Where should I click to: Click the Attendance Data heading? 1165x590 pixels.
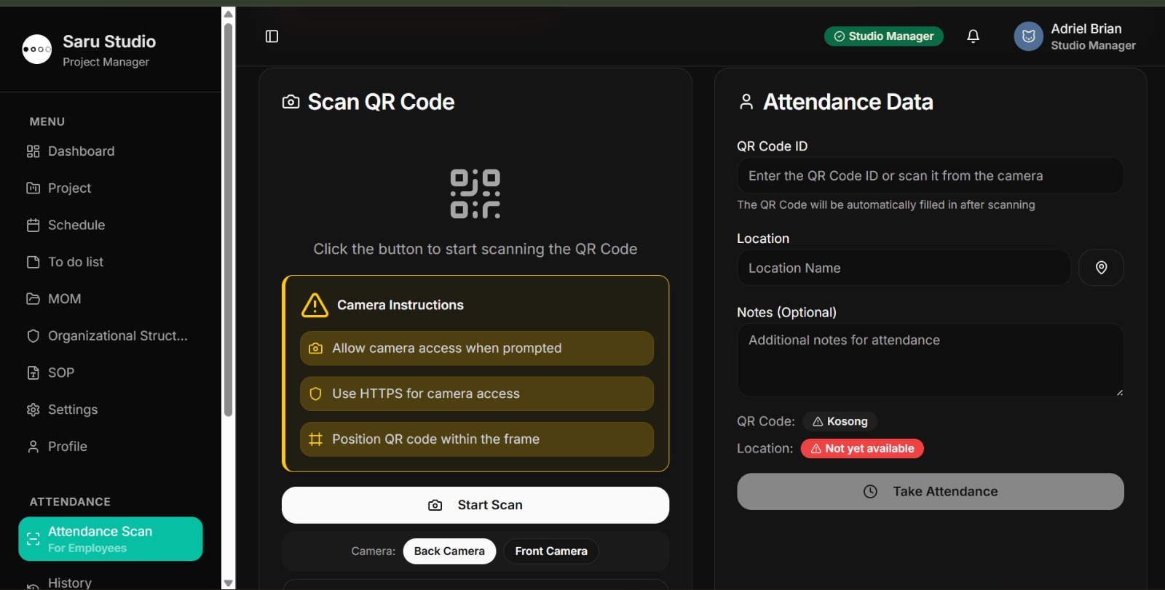848,102
